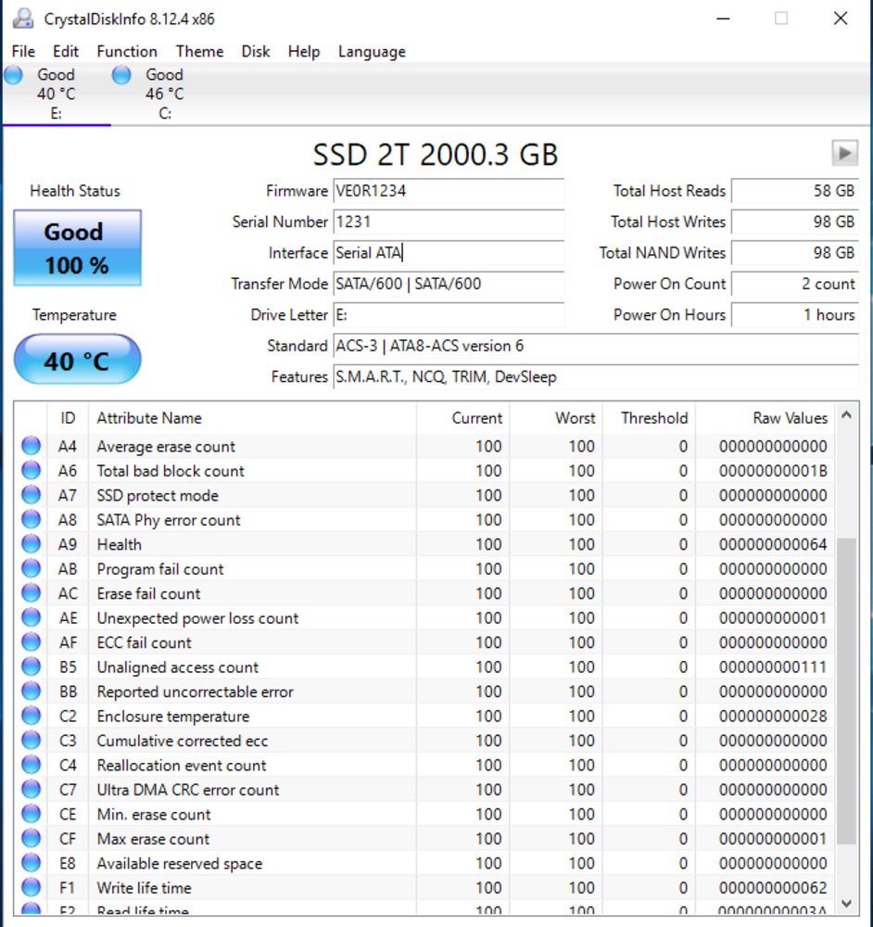Click the status orb for Available reserved space

(31, 863)
